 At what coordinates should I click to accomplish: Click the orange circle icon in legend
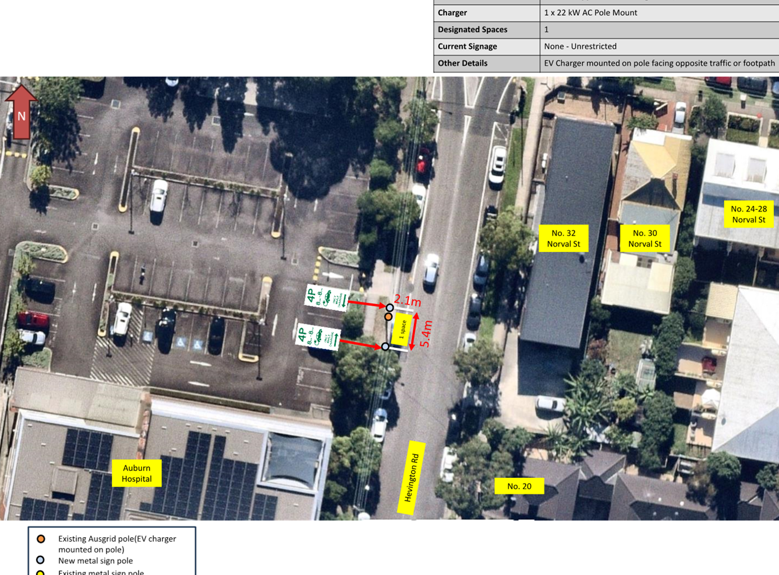[41, 539]
